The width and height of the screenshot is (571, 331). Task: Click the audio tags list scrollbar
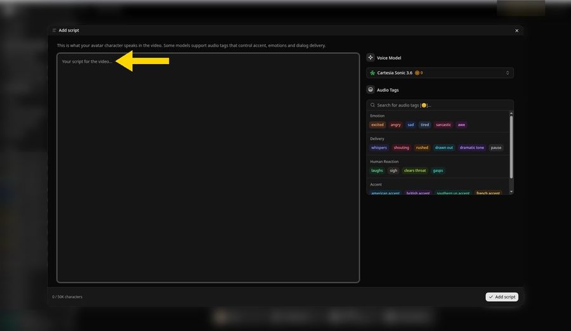click(x=511, y=147)
